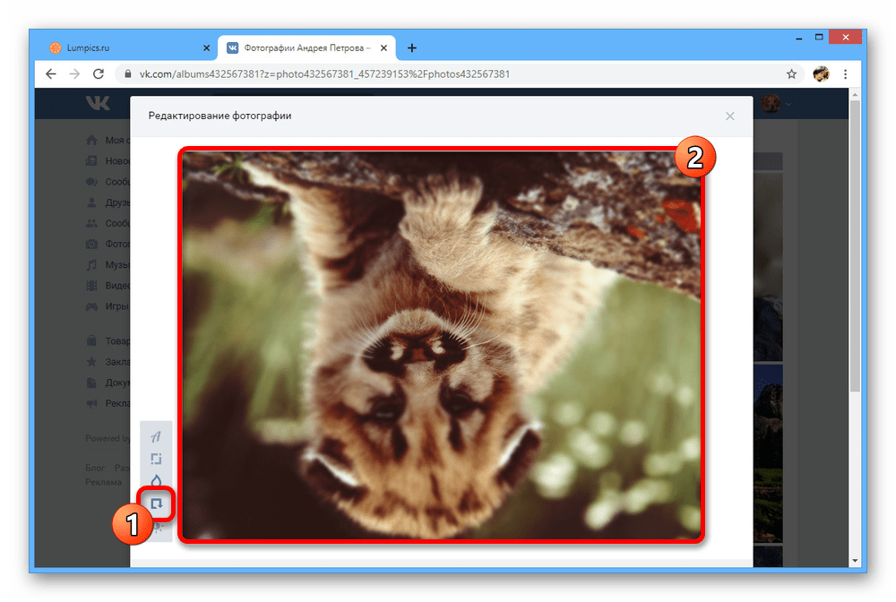896x602 pixels.
Task: Click the vertical scrollbar thumb
Action: (x=855, y=245)
